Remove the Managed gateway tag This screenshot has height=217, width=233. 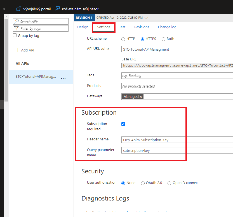coord(141,97)
